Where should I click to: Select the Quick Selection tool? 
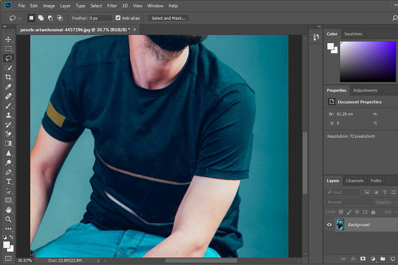click(x=8, y=68)
